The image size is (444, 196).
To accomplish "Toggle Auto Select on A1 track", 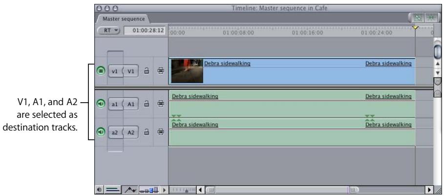I will coord(161,104).
